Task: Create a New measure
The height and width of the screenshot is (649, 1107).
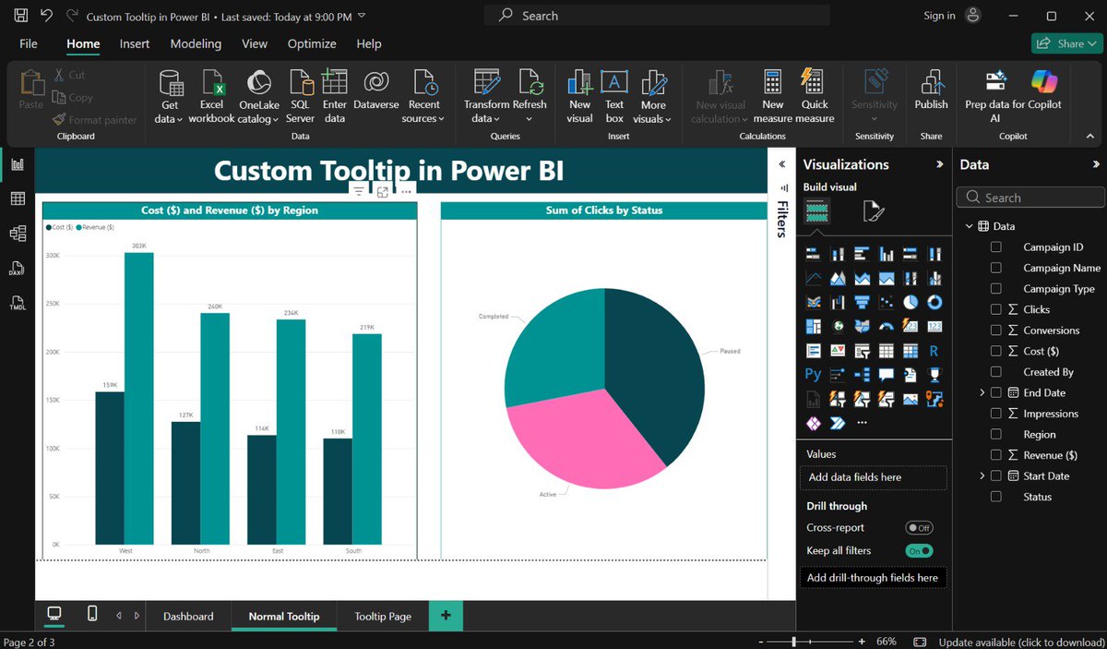Action: tap(773, 97)
